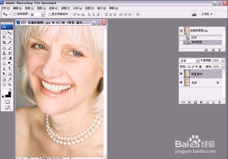Select the Path Selection arrow tool
This screenshot has height=159, width=228.
pyautogui.click(x=4, y=73)
